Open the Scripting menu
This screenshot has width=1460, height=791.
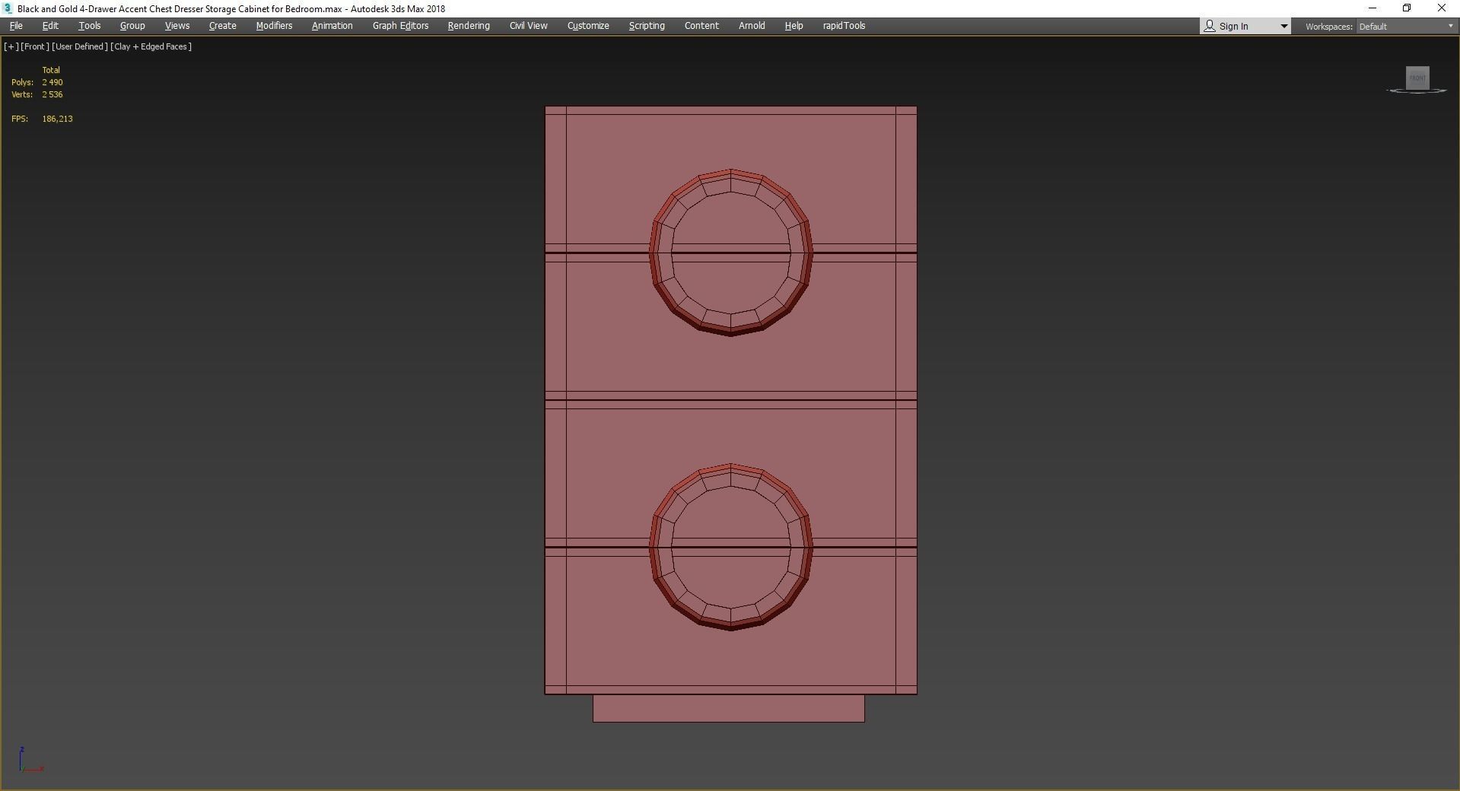point(647,26)
